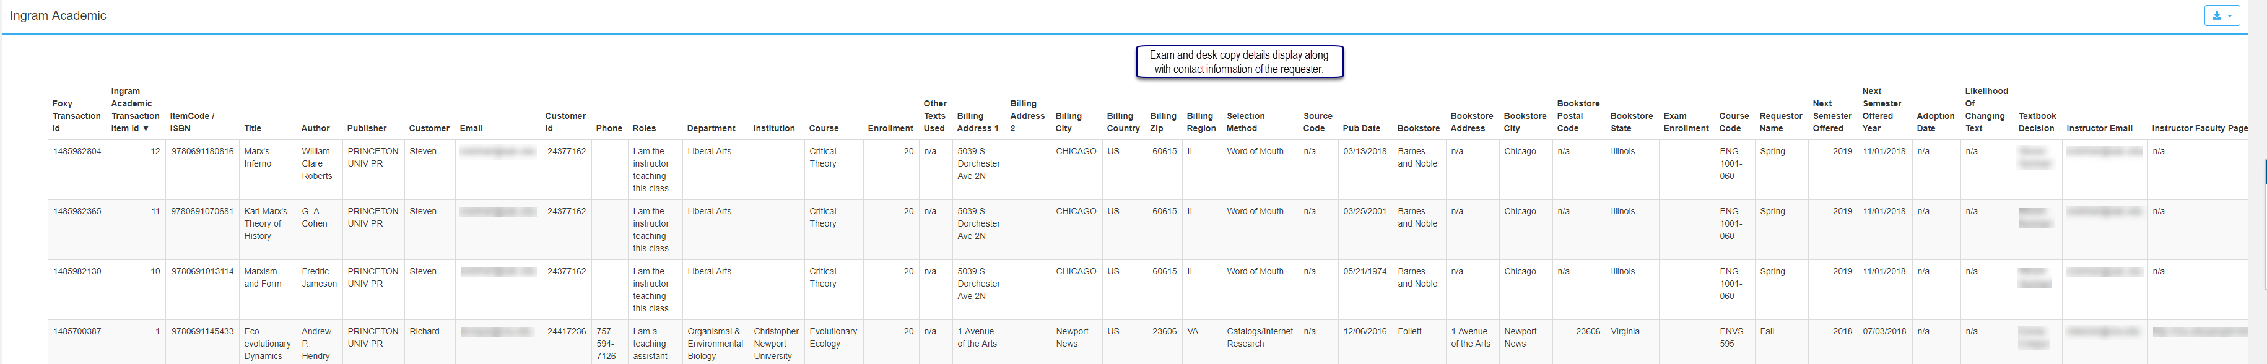Image resolution: width=2267 pixels, height=364 pixels.
Task: Sort by Pub Date column header
Action: coord(1362,128)
